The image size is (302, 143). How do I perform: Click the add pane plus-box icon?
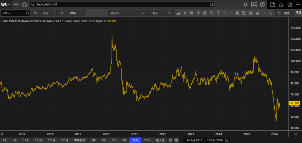[244, 13]
